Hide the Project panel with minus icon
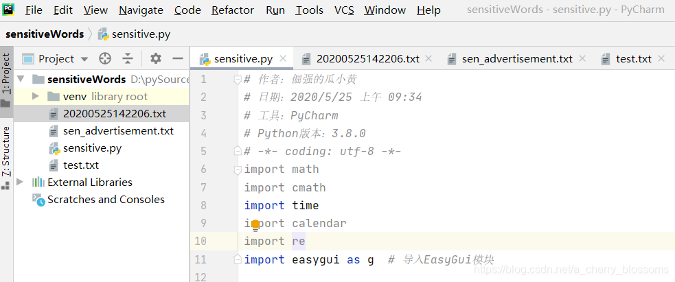Screen dimensions: 675x282 pos(177,59)
